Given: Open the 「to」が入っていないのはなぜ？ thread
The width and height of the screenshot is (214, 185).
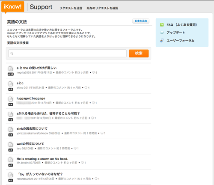Looking at the screenshot, I should tap(40, 174).
